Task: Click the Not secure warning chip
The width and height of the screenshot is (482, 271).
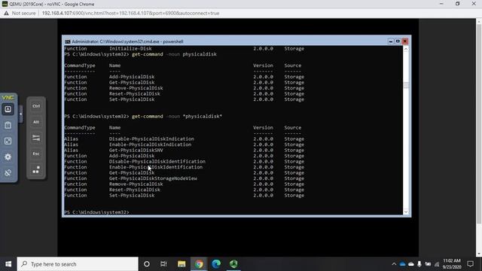Action: pos(20,14)
